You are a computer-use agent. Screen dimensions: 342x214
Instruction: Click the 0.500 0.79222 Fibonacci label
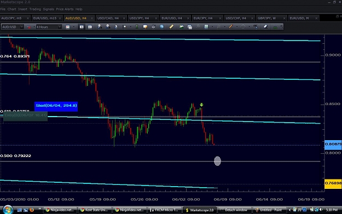point(15,156)
